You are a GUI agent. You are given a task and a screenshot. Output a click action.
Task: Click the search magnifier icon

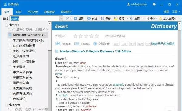click(x=67, y=18)
